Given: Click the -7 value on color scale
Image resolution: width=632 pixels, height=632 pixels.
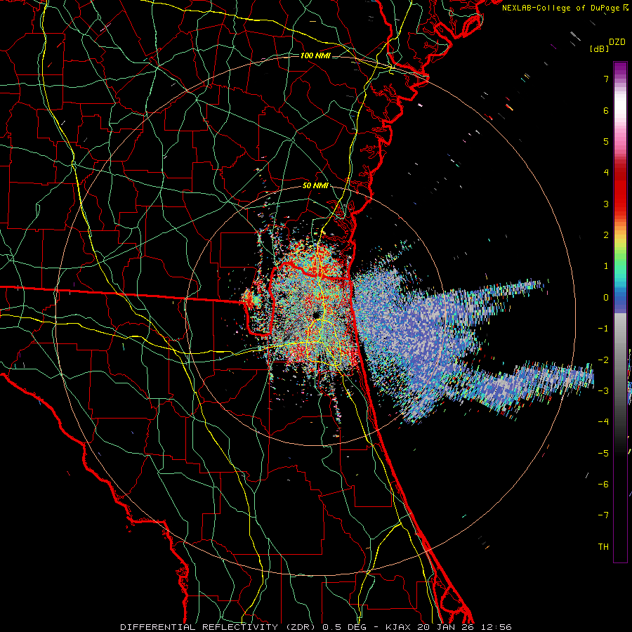Looking at the screenshot, I should coord(603,515).
